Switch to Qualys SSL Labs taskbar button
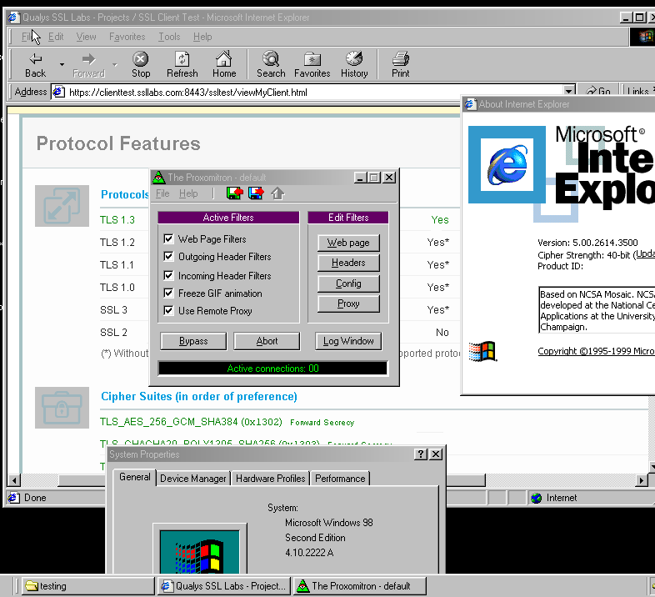Image resolution: width=655 pixels, height=597 pixels. (224, 586)
